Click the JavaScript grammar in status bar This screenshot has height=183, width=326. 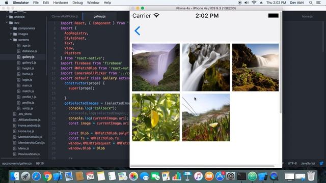(308, 164)
